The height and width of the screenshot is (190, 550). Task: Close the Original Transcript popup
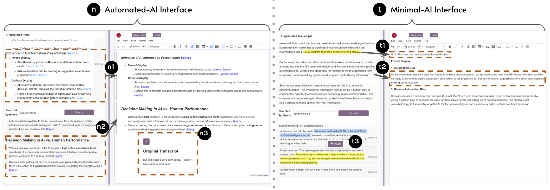pos(146,141)
